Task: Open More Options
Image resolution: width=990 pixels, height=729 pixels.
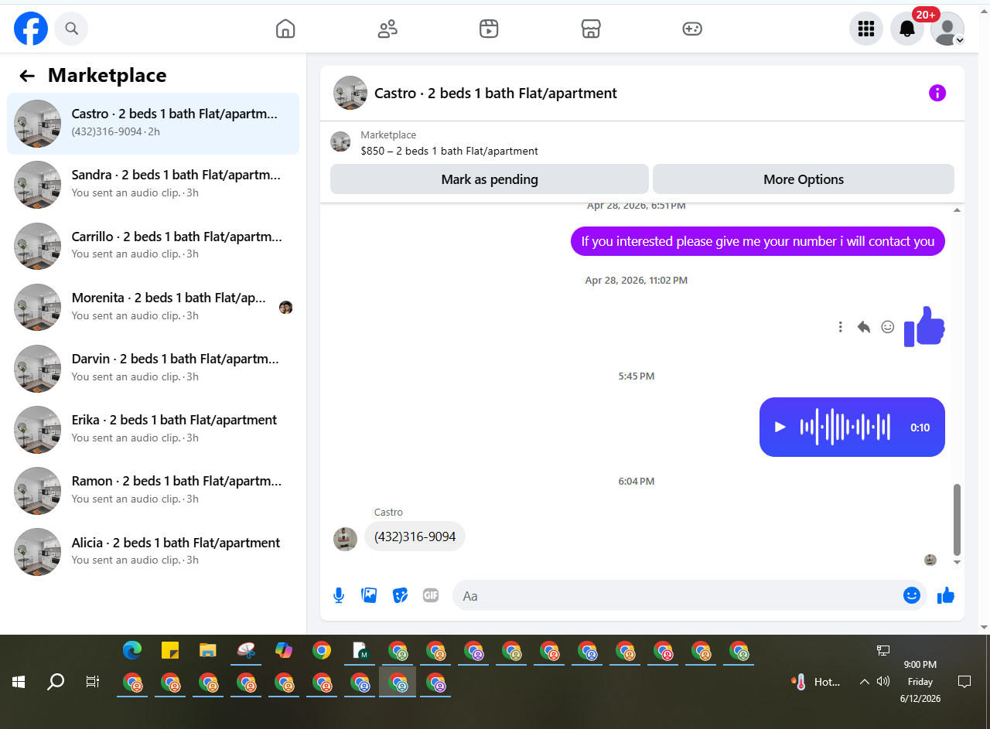Action: pos(804,179)
